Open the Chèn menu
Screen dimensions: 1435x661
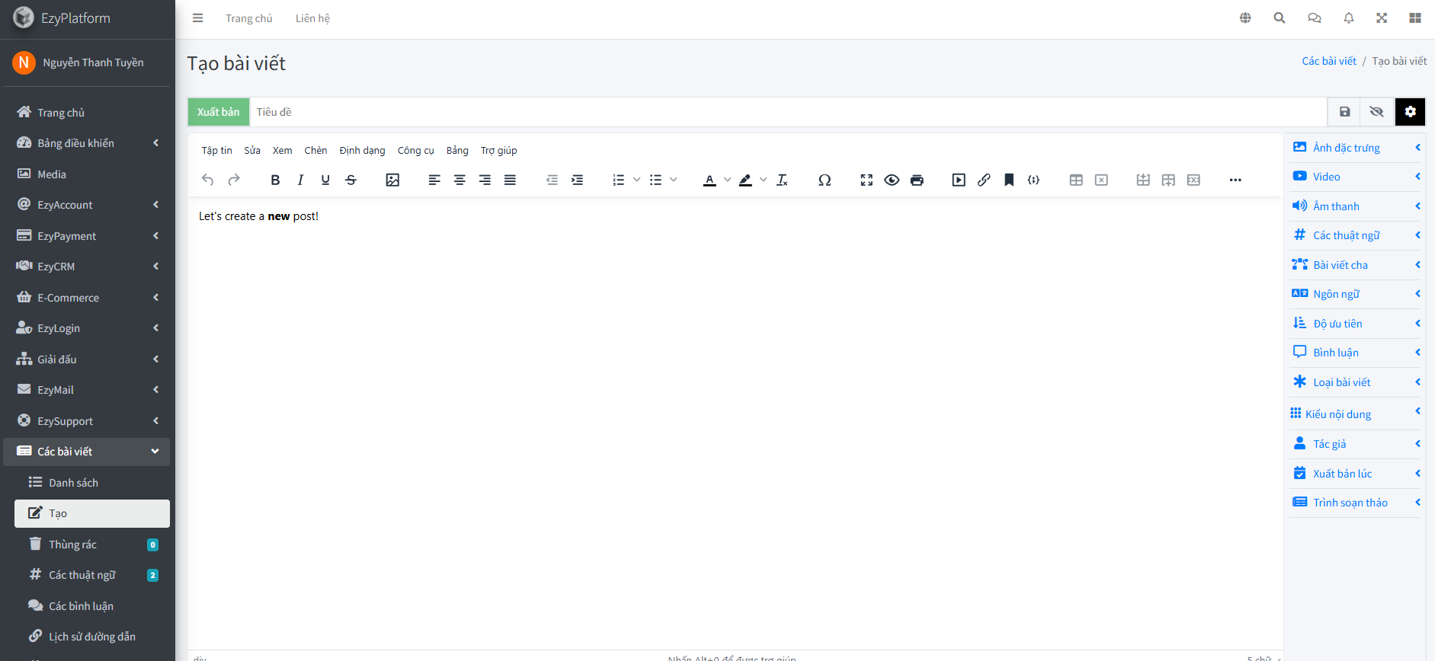(x=316, y=151)
